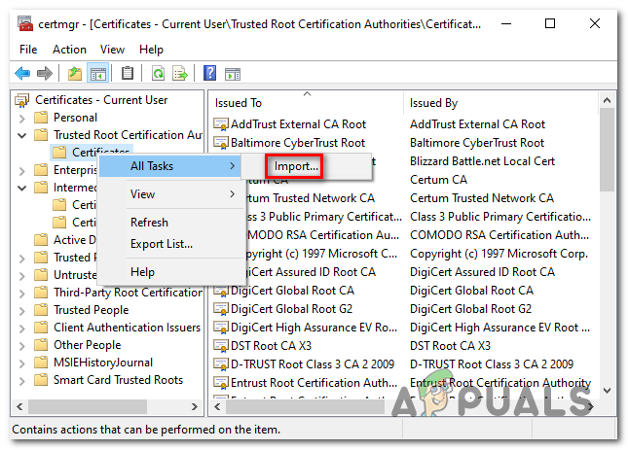Click the blue Help question mark icon

209,73
